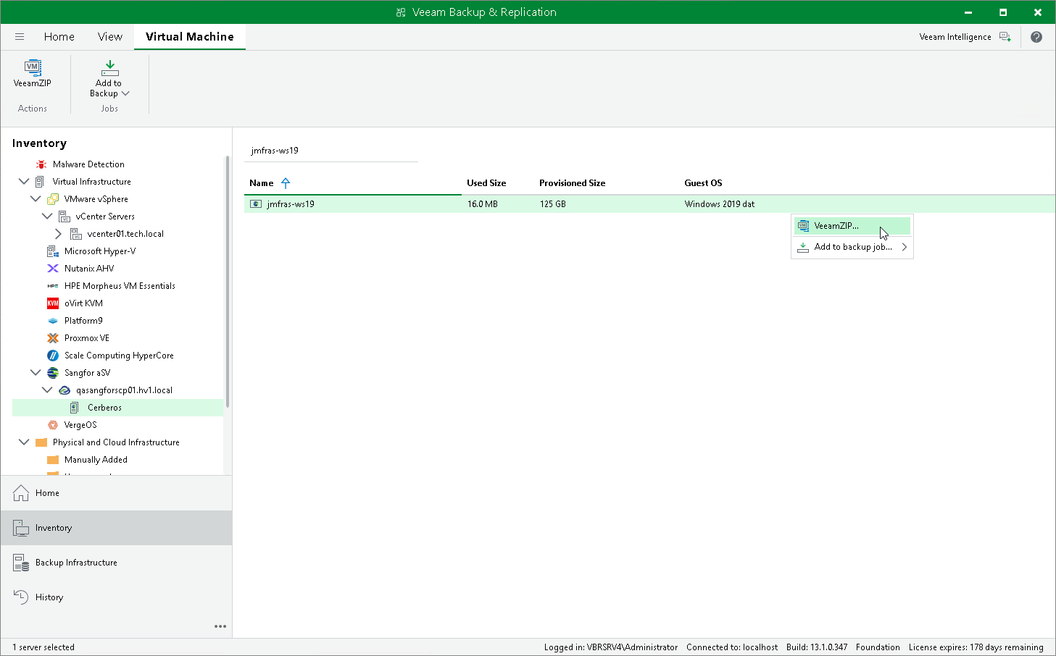The width and height of the screenshot is (1056, 656).
Task: Collapse the vCenter Servers node
Action: coord(47,216)
